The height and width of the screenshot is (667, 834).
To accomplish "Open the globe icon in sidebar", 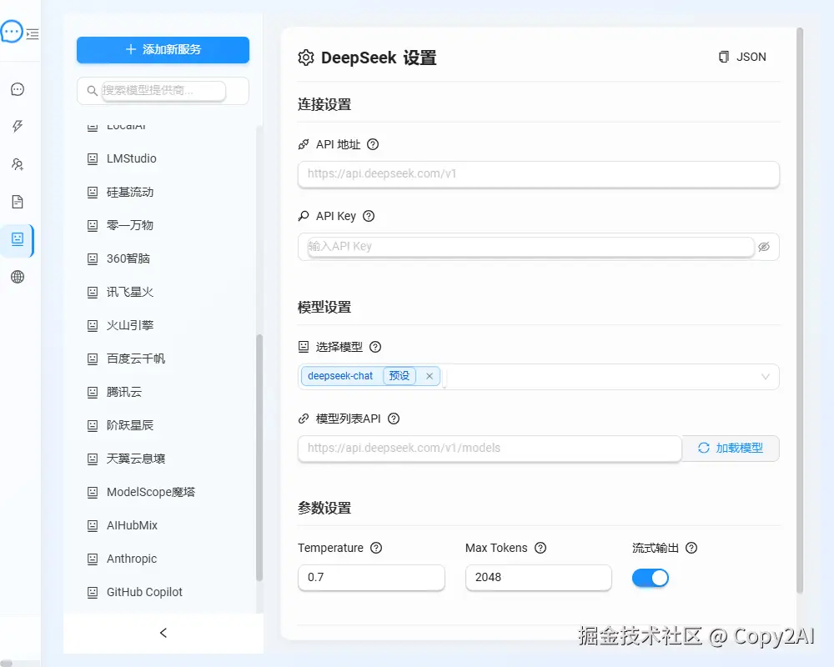I will [18, 277].
